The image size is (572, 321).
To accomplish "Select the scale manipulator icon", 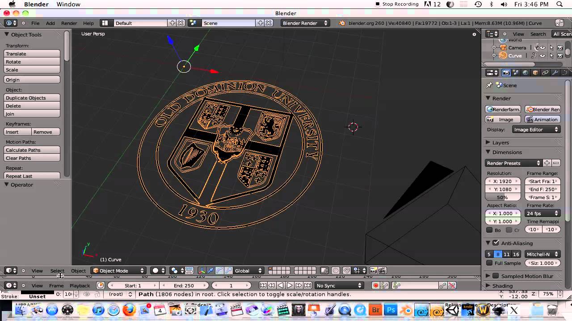I will 228,271.
